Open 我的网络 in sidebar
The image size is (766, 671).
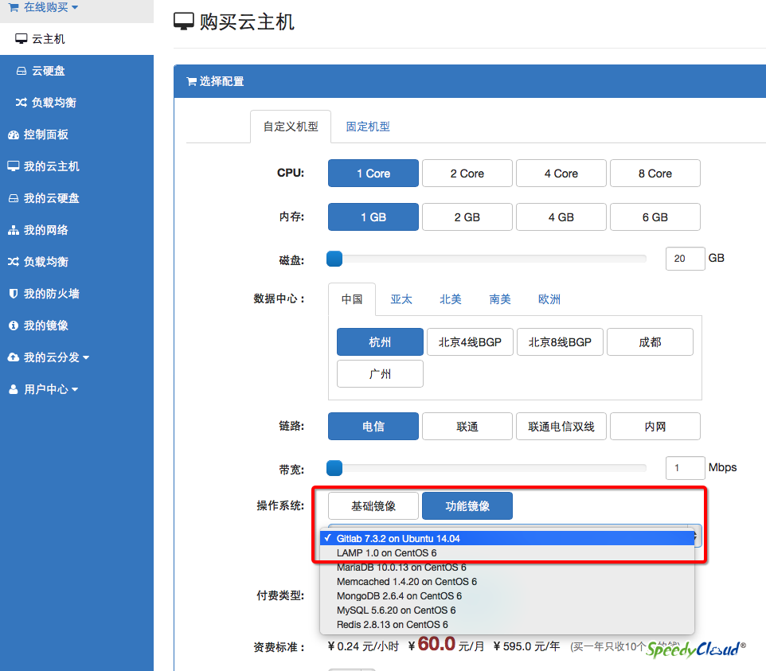click(x=76, y=230)
